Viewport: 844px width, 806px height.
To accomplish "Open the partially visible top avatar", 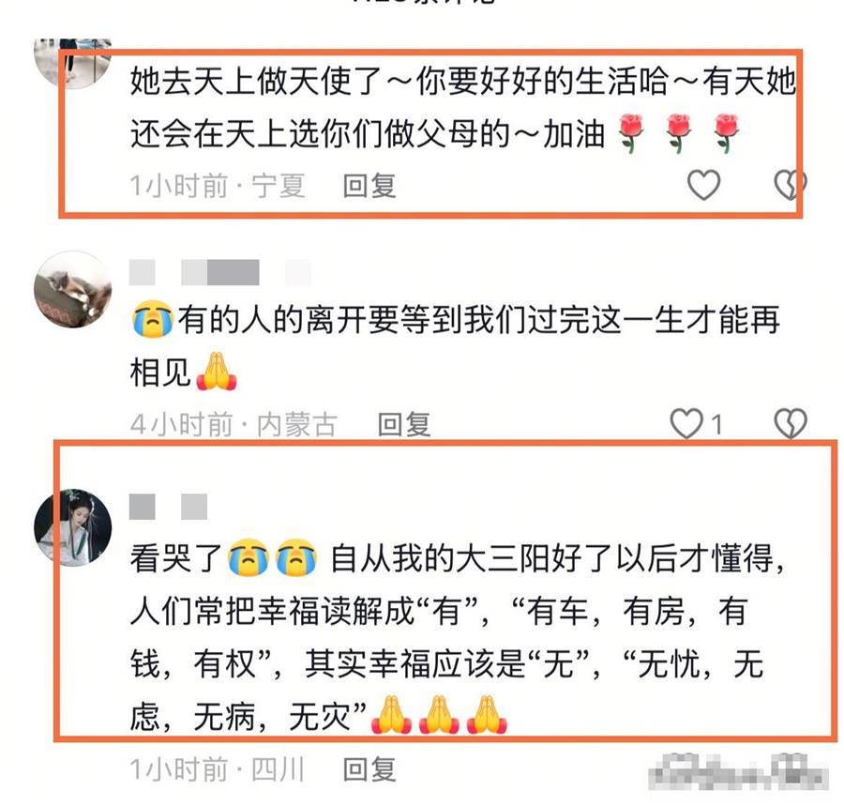I will pos(72,63).
